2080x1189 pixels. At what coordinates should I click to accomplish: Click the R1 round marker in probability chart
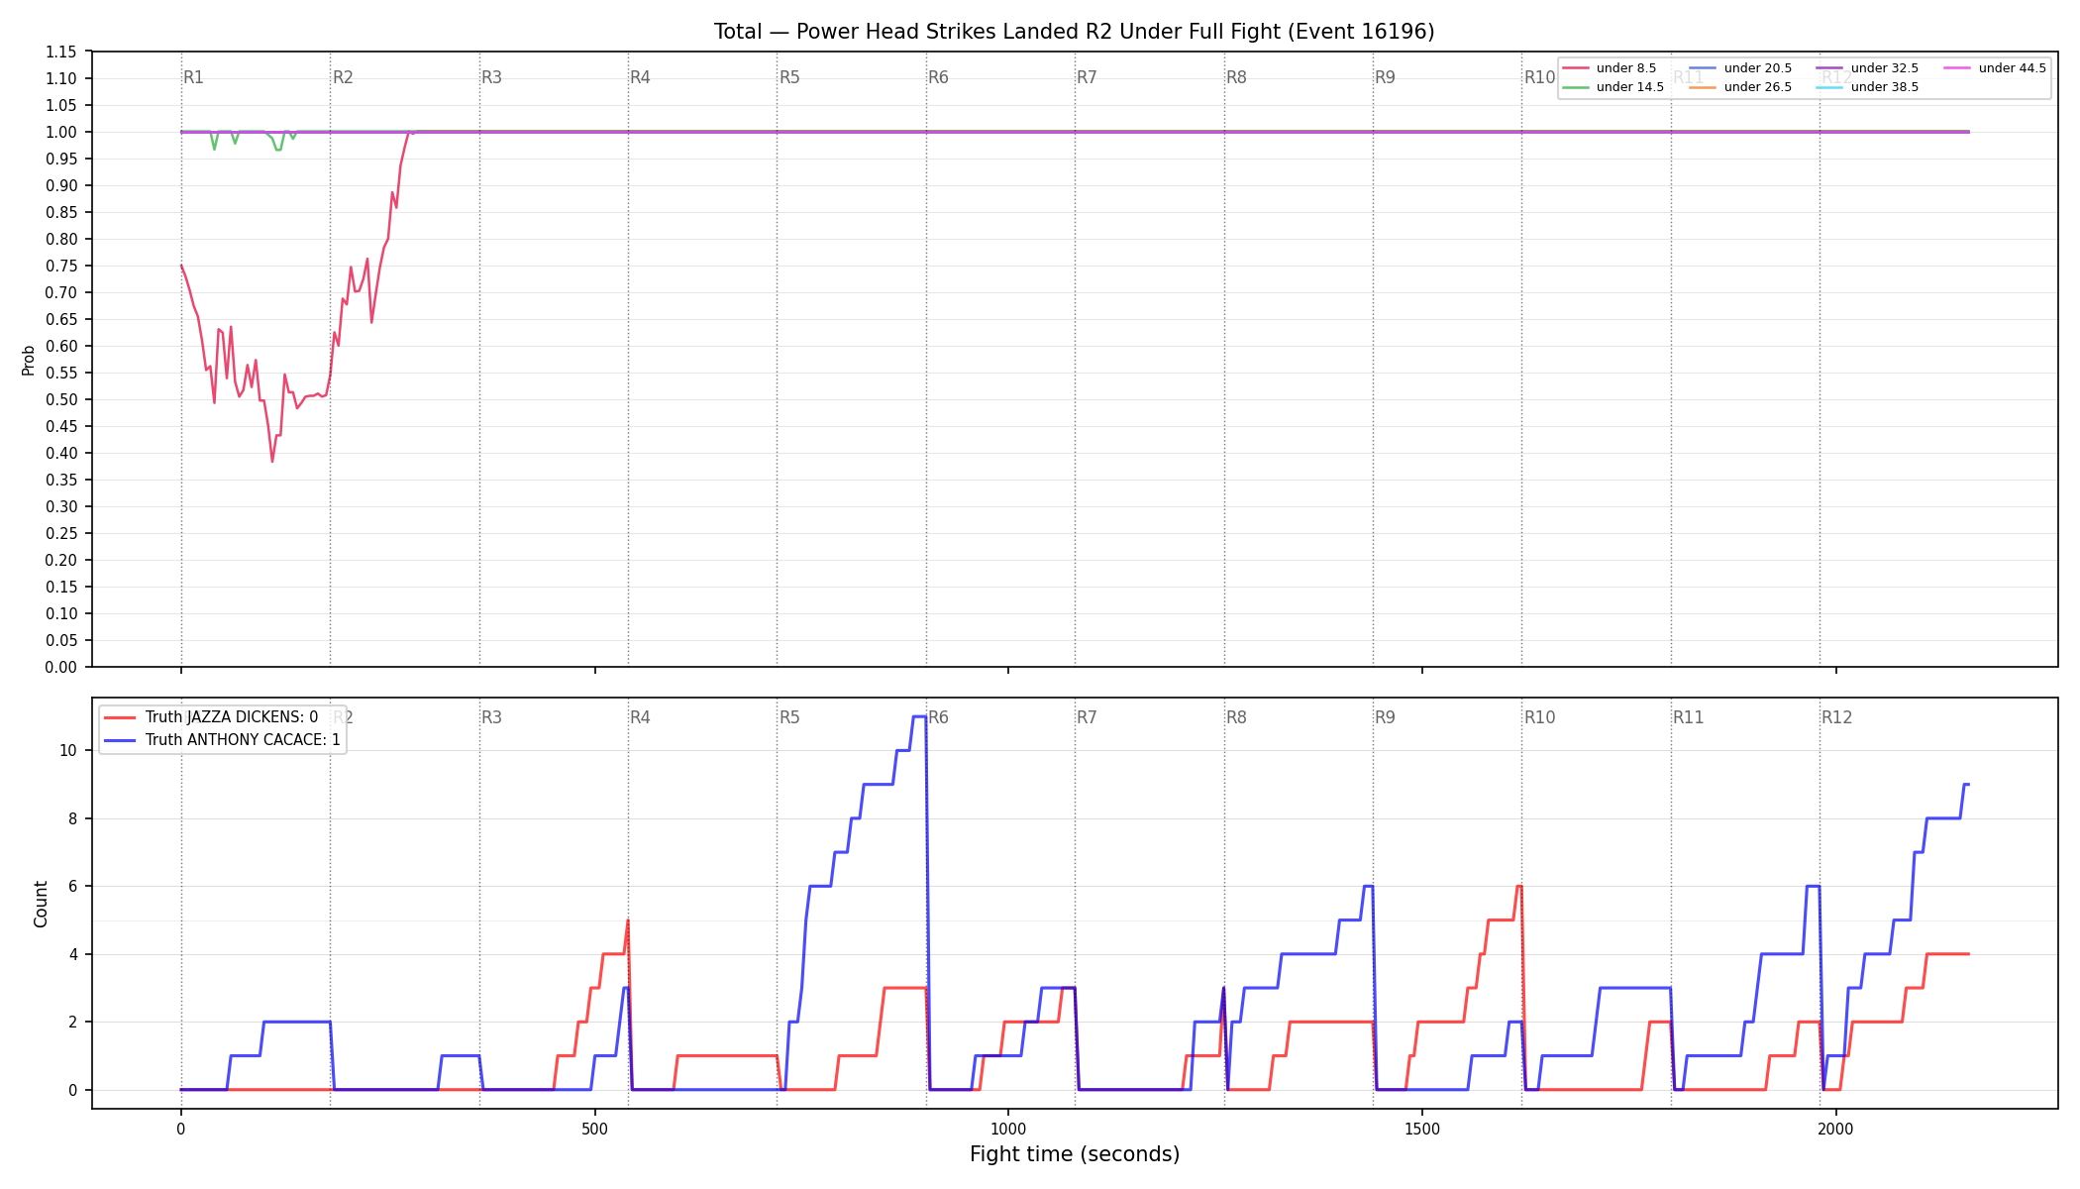coord(193,77)
